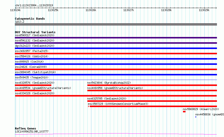The width and height of the screenshot is (224, 137).
Task: Click the nsv6328576 (Sedlazeck2020) label
Action: (35, 83)
